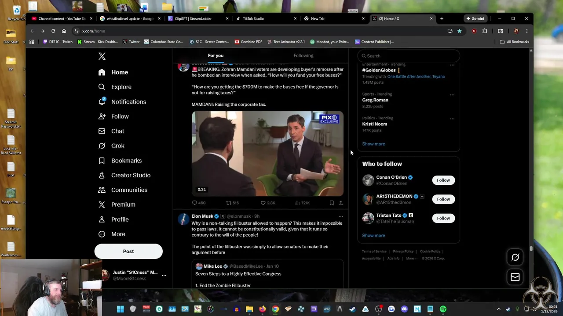Repost the Mamdani interview post

(x=232, y=203)
